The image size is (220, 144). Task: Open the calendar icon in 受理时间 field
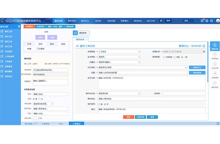pos(204,52)
